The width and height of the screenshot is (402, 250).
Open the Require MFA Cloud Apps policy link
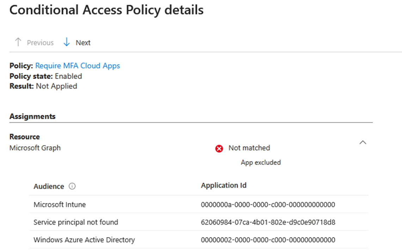[78, 66]
